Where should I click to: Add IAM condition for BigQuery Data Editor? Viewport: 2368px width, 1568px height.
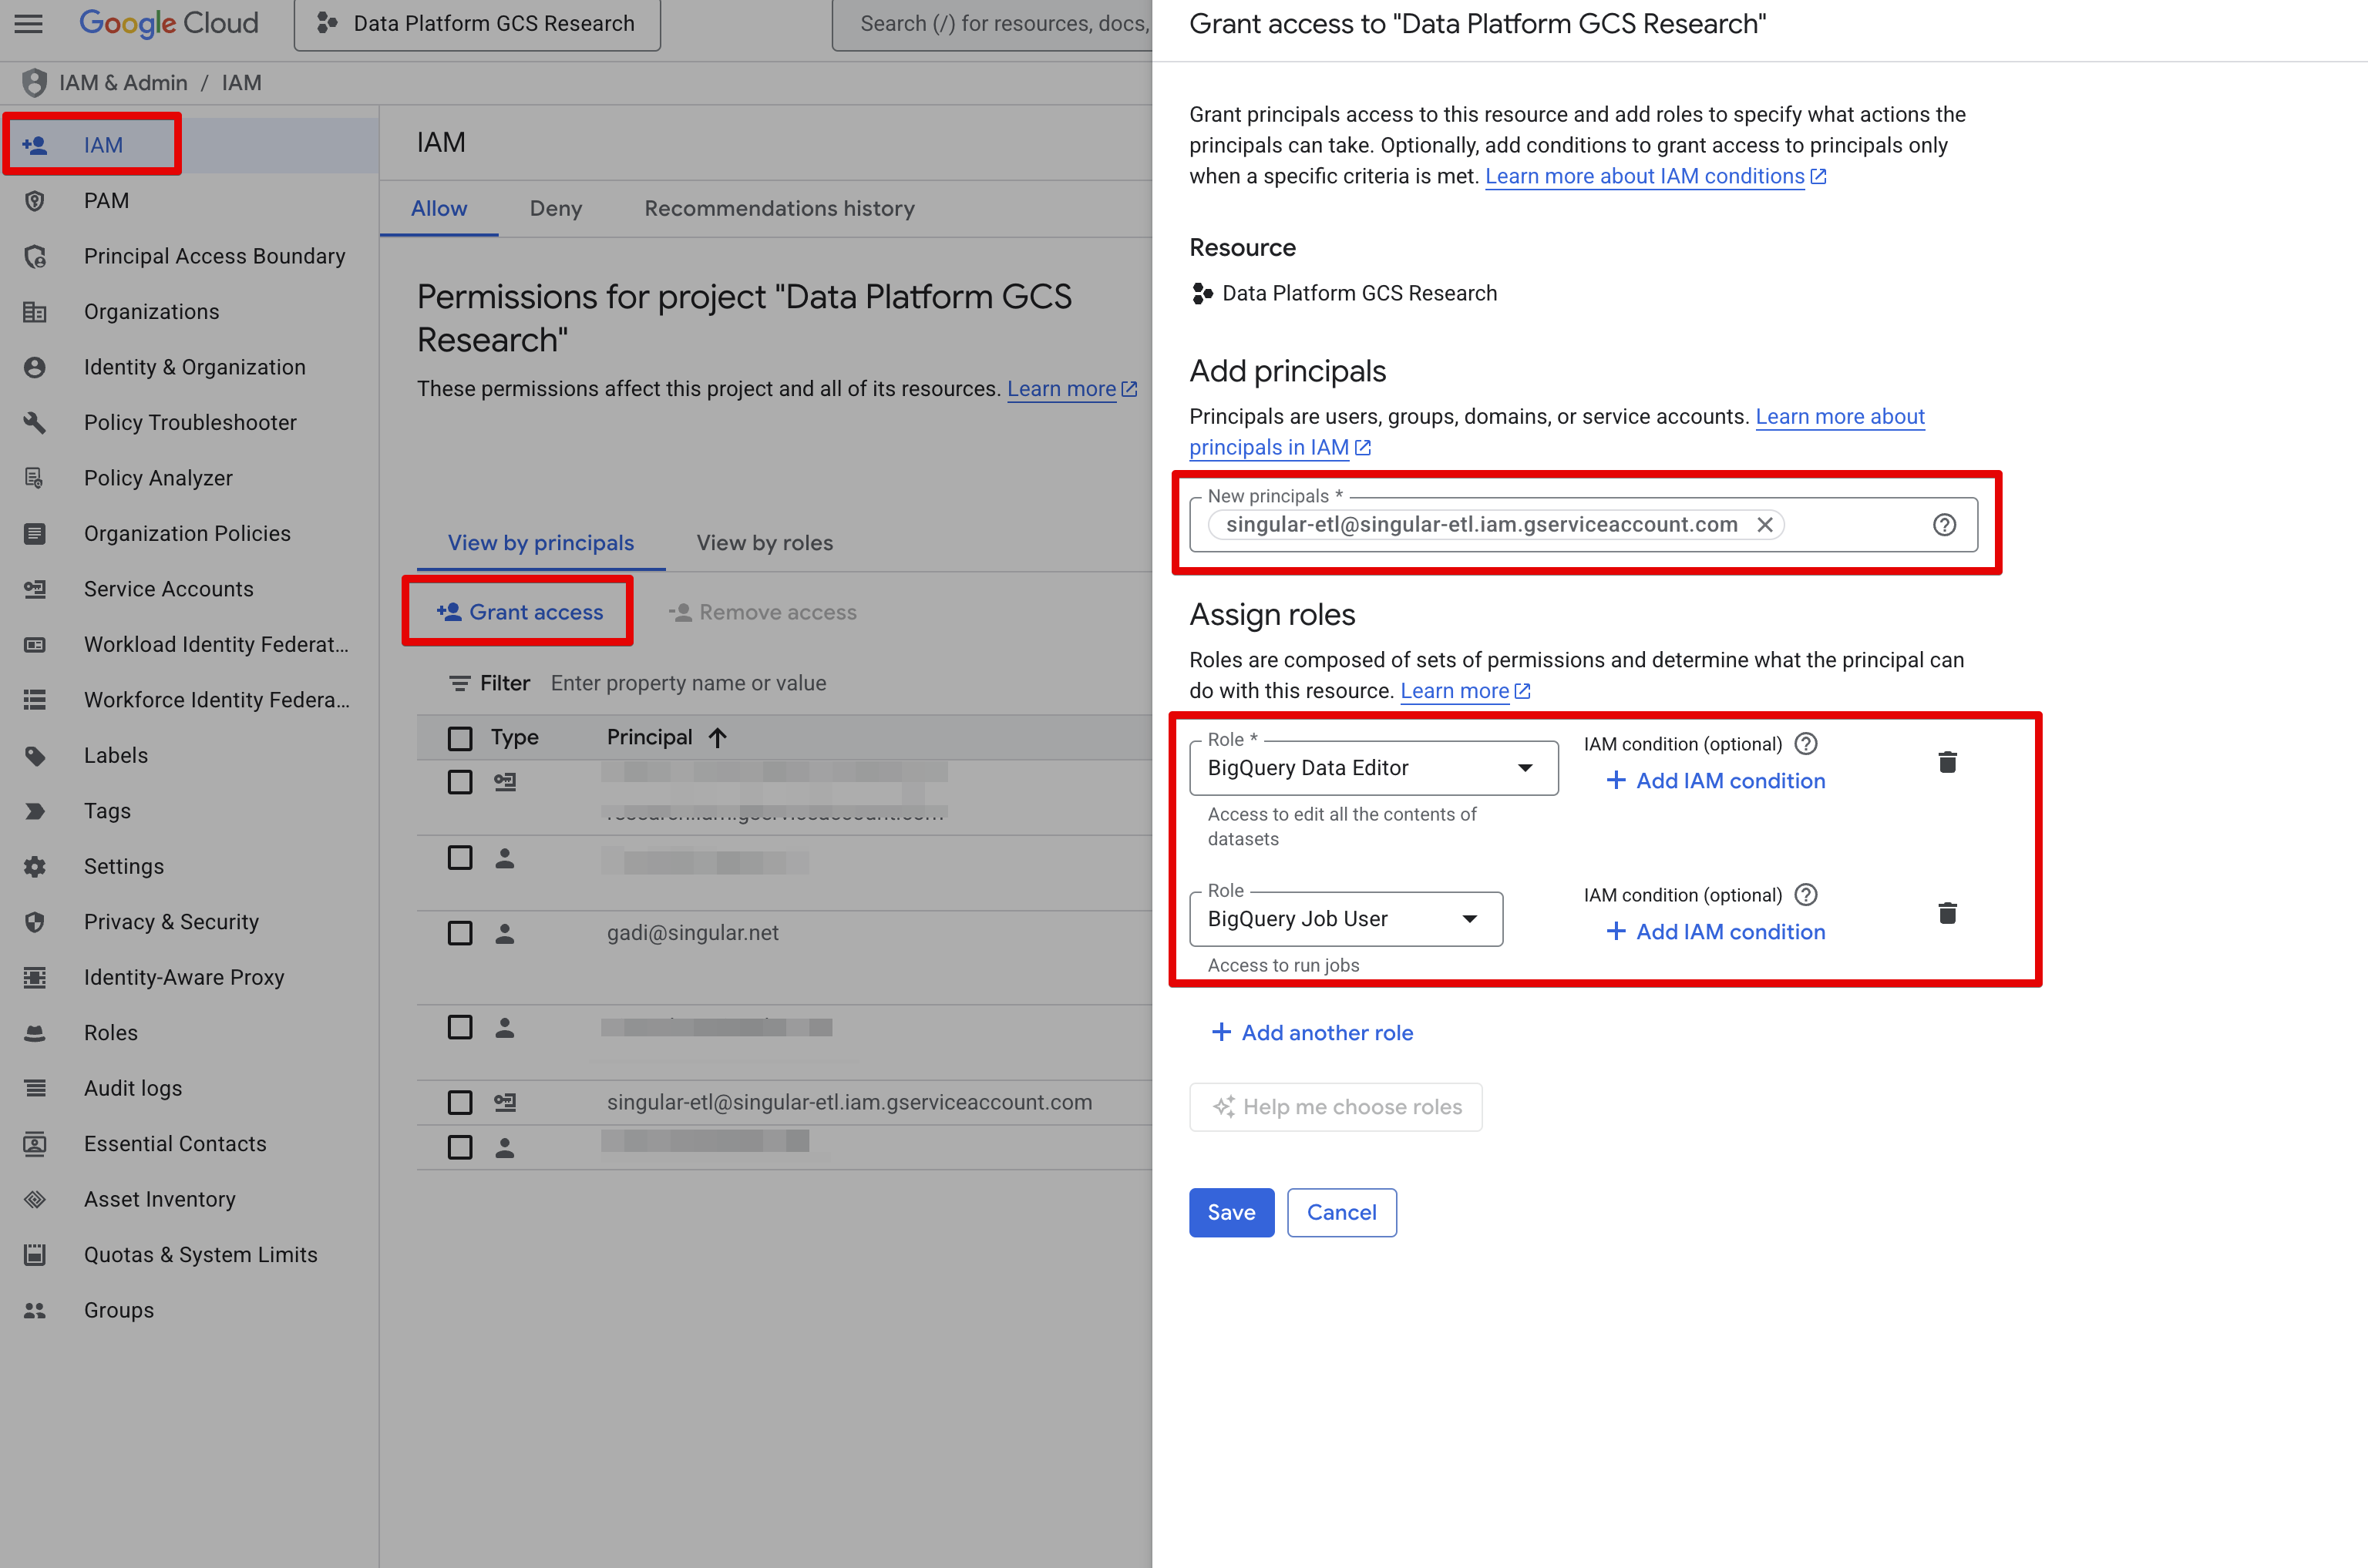(x=1716, y=781)
